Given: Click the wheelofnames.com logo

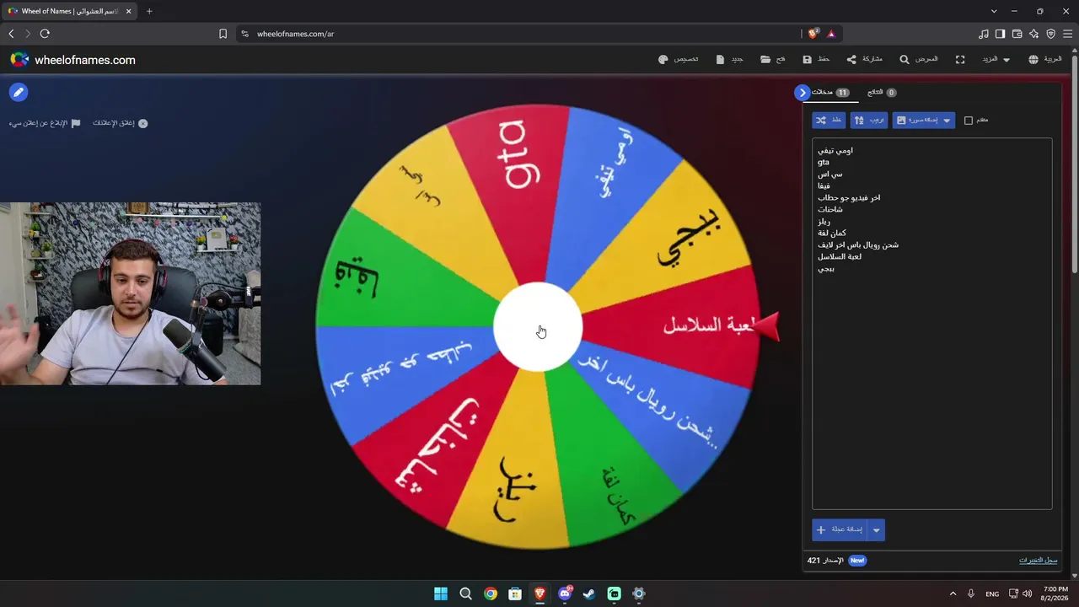Looking at the screenshot, I should (x=72, y=60).
